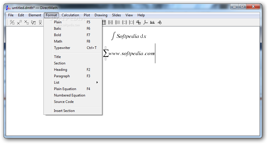The image size is (268, 144).
Task: Open the Drawing menu
Action: [101, 15]
